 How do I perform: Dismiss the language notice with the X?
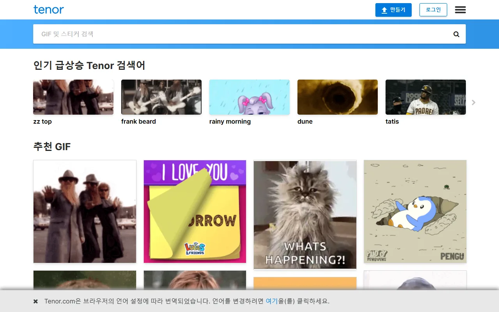(35, 301)
